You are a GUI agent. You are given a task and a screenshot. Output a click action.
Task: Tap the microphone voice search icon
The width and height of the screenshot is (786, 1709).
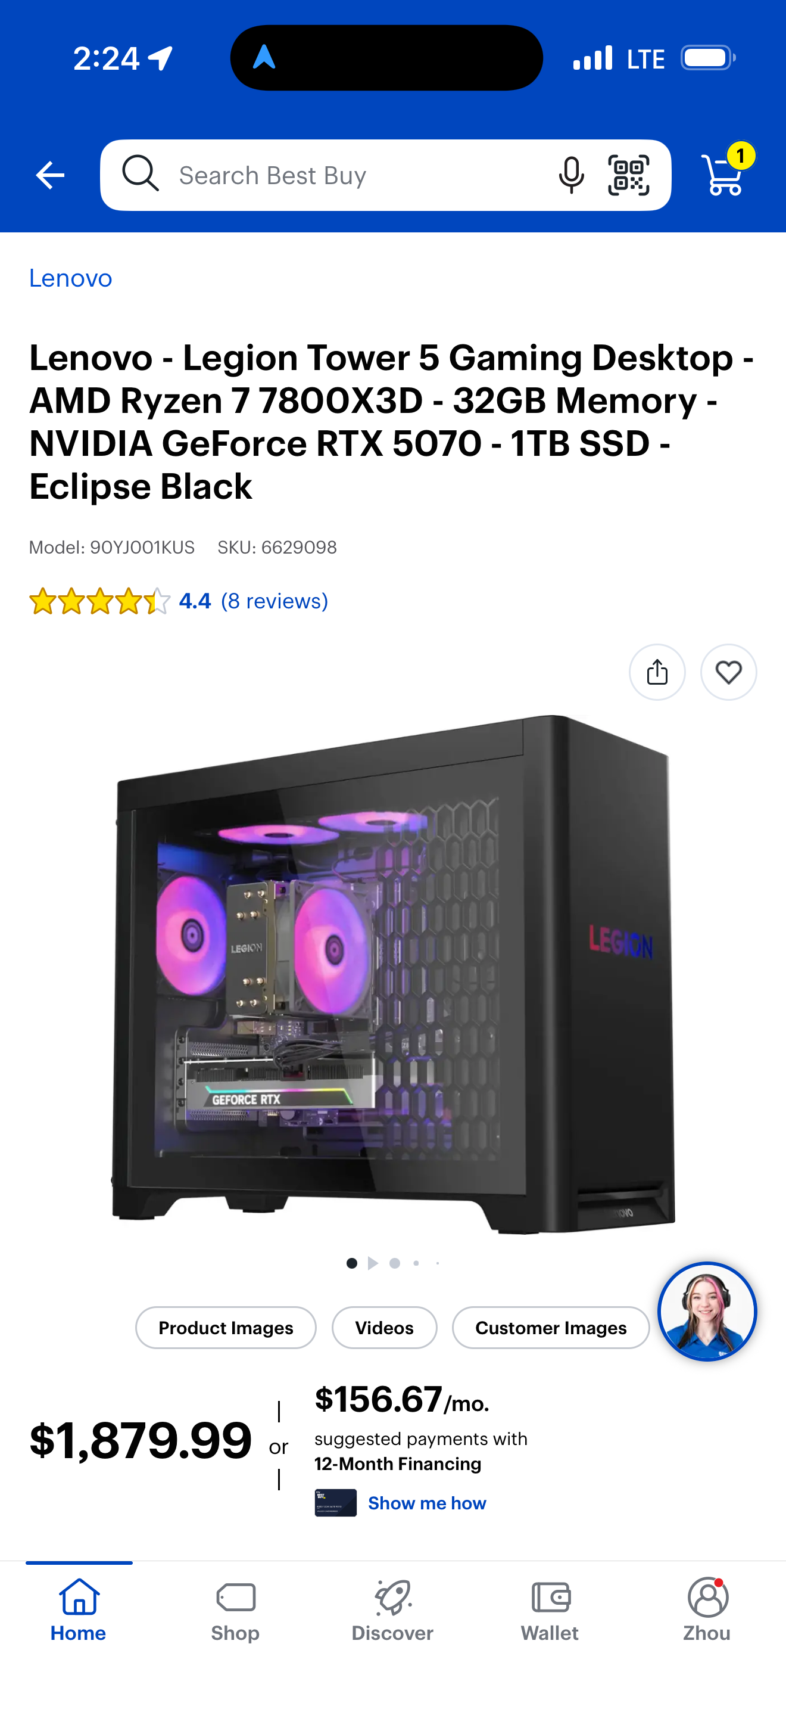point(570,175)
